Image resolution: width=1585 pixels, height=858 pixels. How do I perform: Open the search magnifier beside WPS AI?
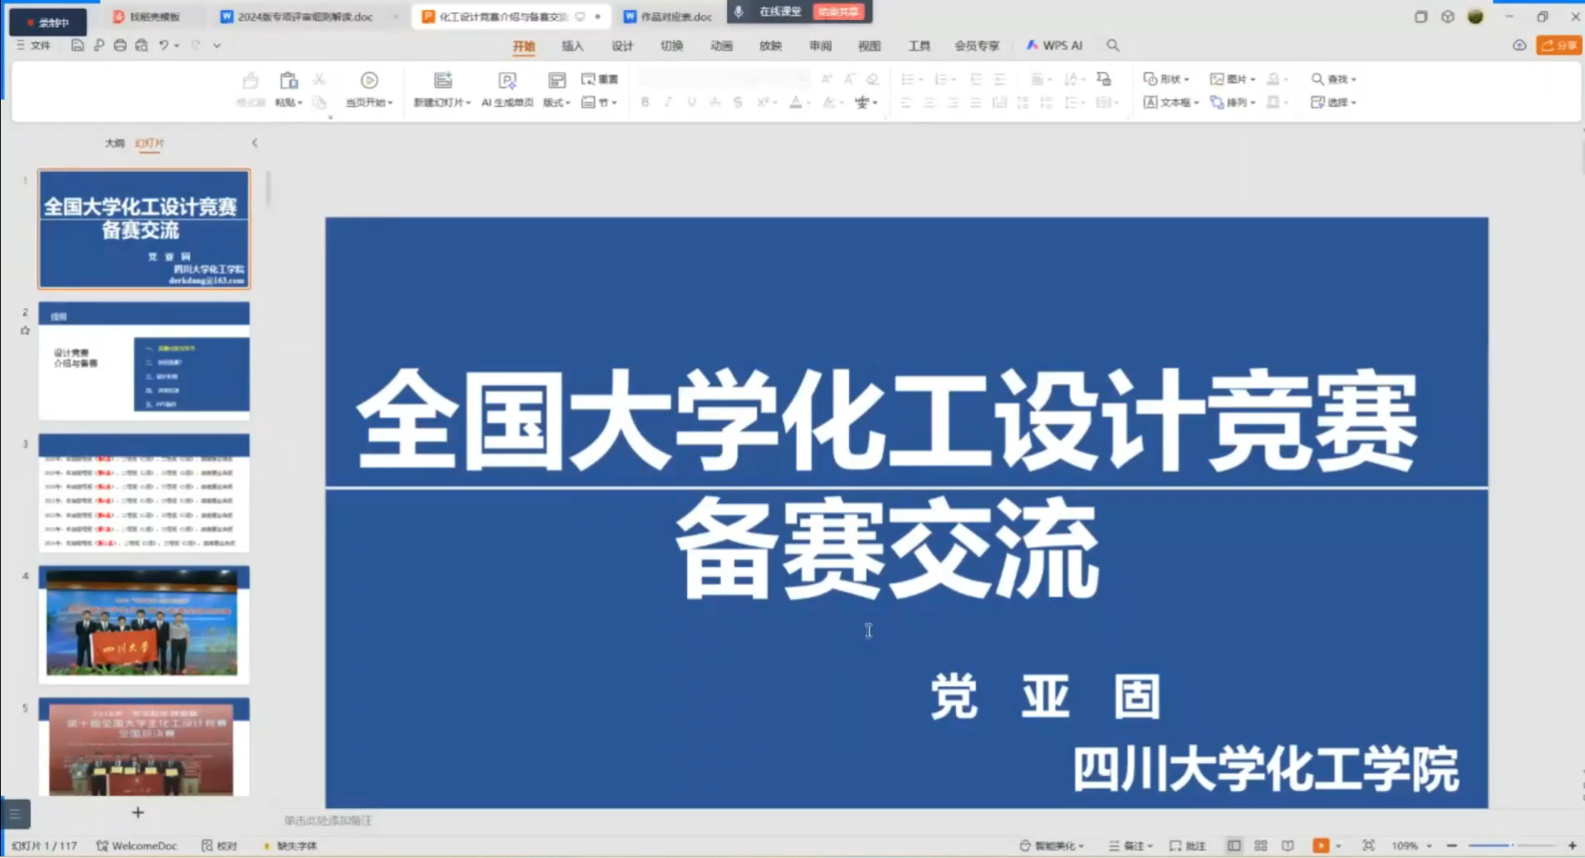click(x=1113, y=46)
